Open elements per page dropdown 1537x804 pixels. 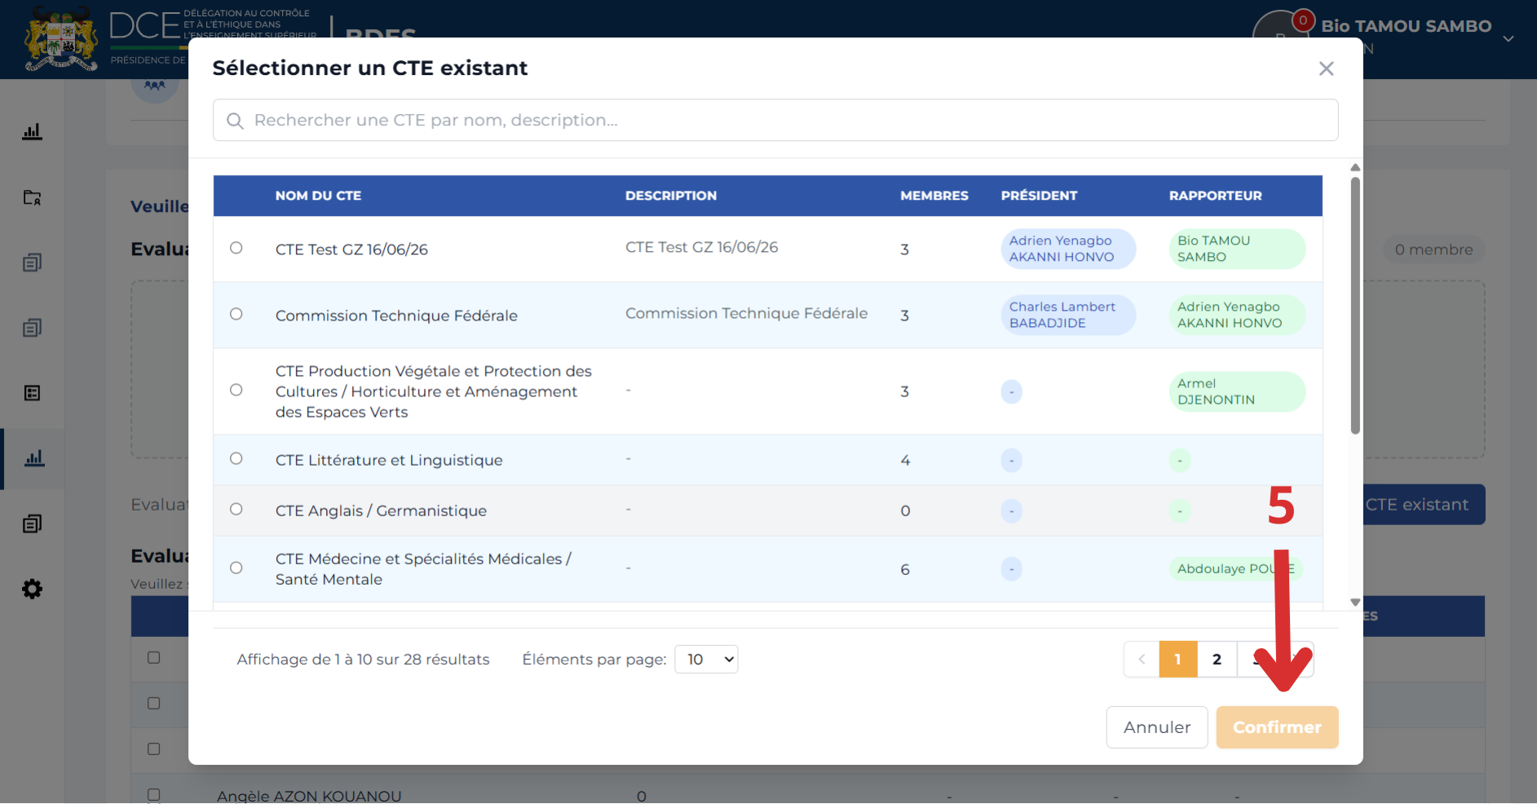706,659
